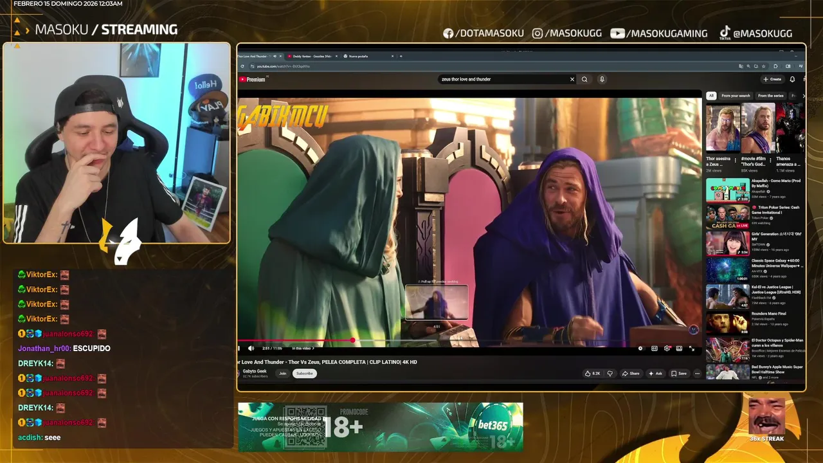Viewport: 823px width, 463px height.
Task: Save the video to a playlist
Action: (679, 374)
